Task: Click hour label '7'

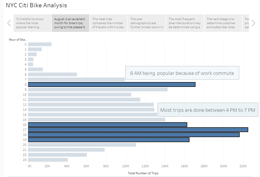Action: 26,79
